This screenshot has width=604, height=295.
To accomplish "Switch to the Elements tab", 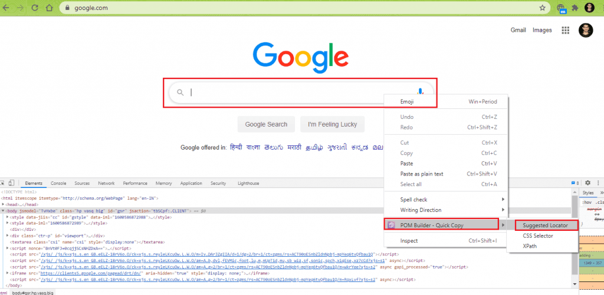I will [34, 184].
